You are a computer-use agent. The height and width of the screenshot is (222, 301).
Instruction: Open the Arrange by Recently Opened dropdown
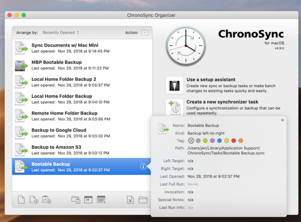(61, 32)
